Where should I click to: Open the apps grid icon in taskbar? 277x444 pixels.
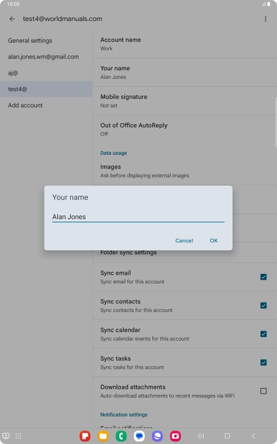pyautogui.click(x=18, y=436)
